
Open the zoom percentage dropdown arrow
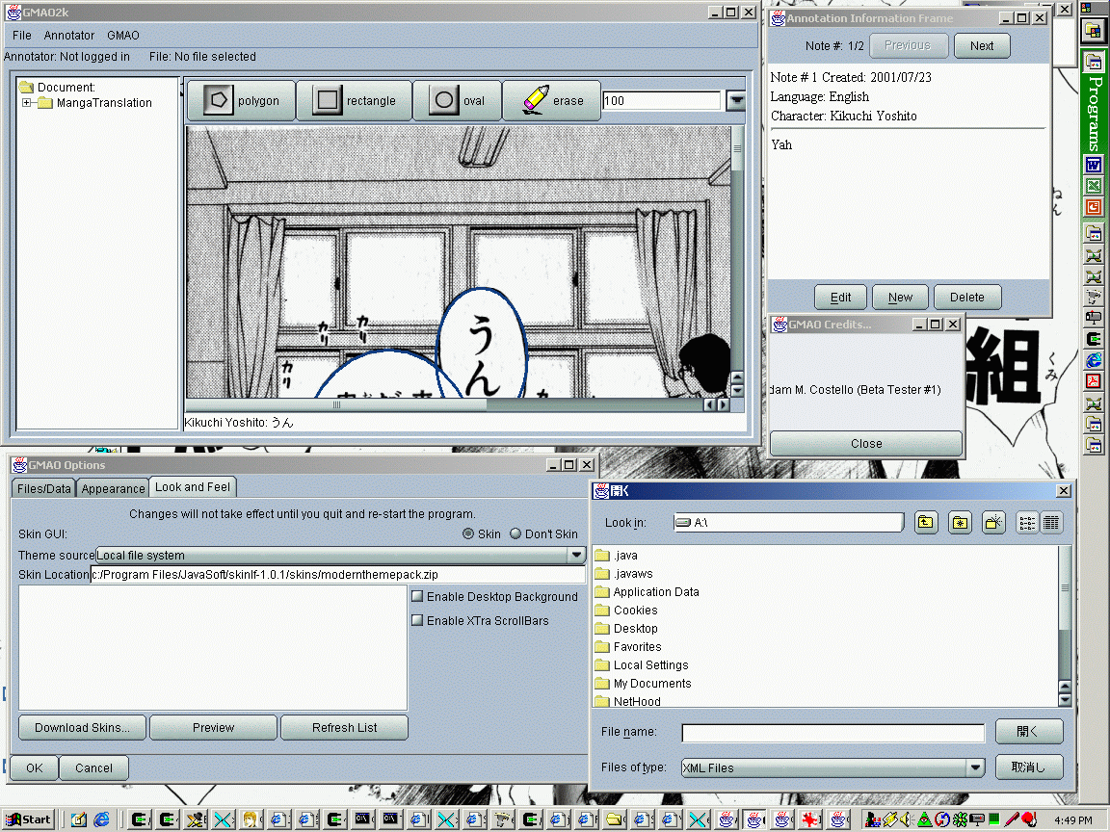pos(736,100)
